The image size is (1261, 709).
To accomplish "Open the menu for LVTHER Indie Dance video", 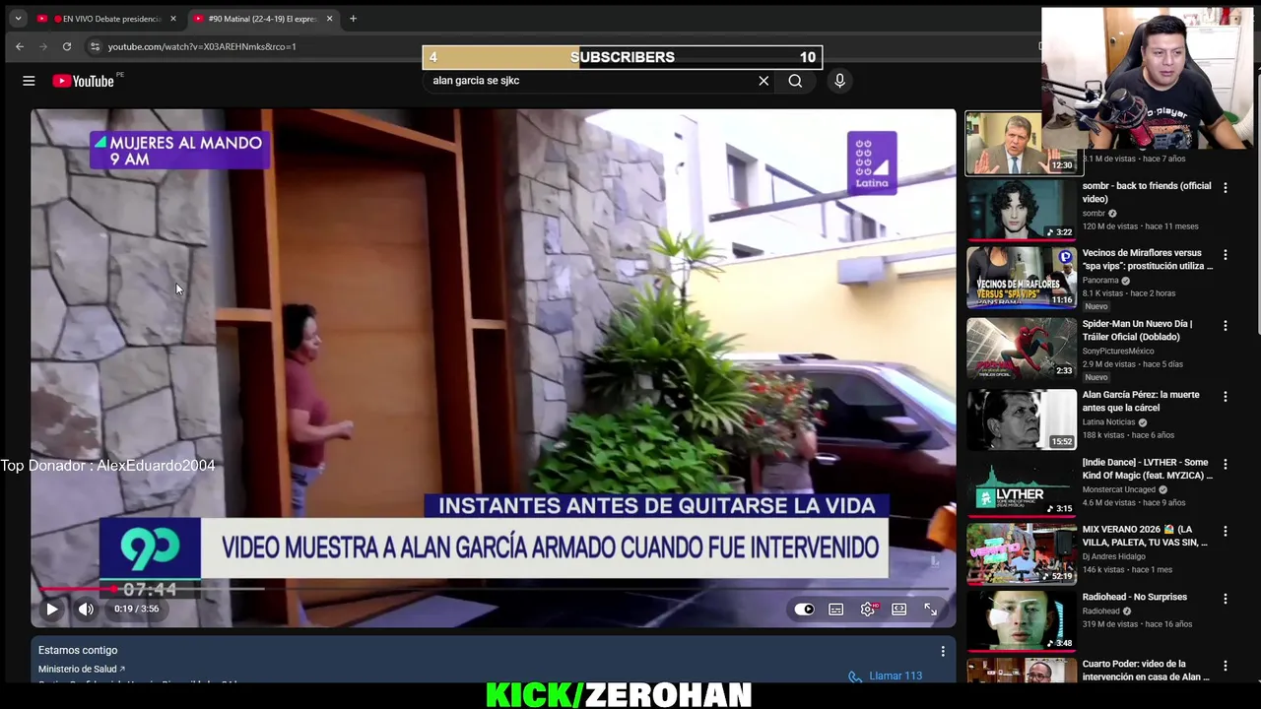I will tap(1226, 464).
